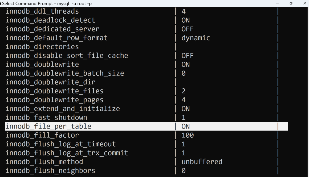309x177 pixels.
Task: Click the innodb_doublewrite_batch_size variable name
Action: click(x=65, y=73)
